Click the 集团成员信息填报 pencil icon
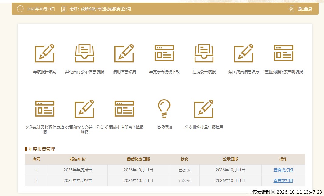 244,53
